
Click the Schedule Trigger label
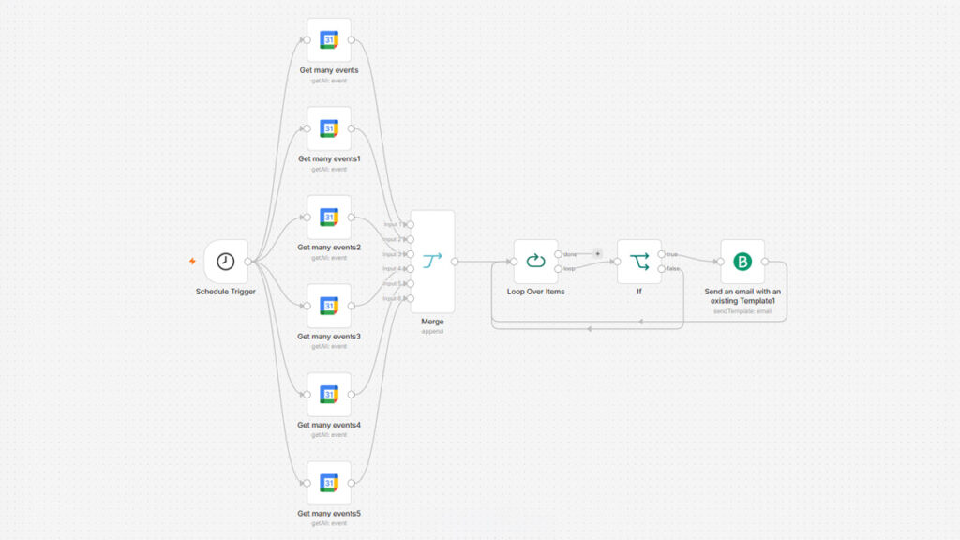[x=226, y=292]
